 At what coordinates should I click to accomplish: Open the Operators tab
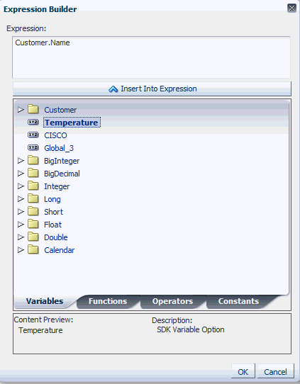pos(172,301)
